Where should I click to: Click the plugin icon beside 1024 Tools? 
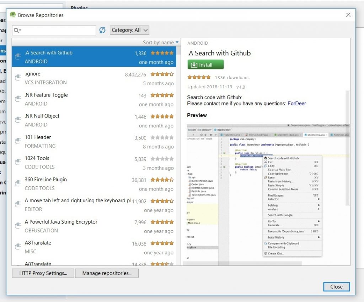tap(18, 162)
